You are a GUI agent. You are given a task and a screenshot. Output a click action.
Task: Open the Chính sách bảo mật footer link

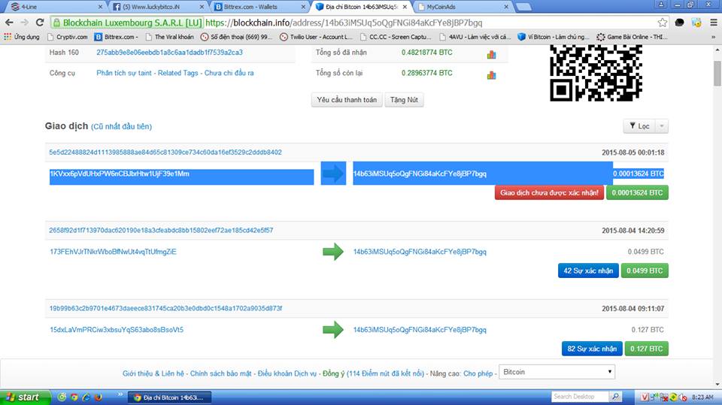pyautogui.click(x=220, y=373)
